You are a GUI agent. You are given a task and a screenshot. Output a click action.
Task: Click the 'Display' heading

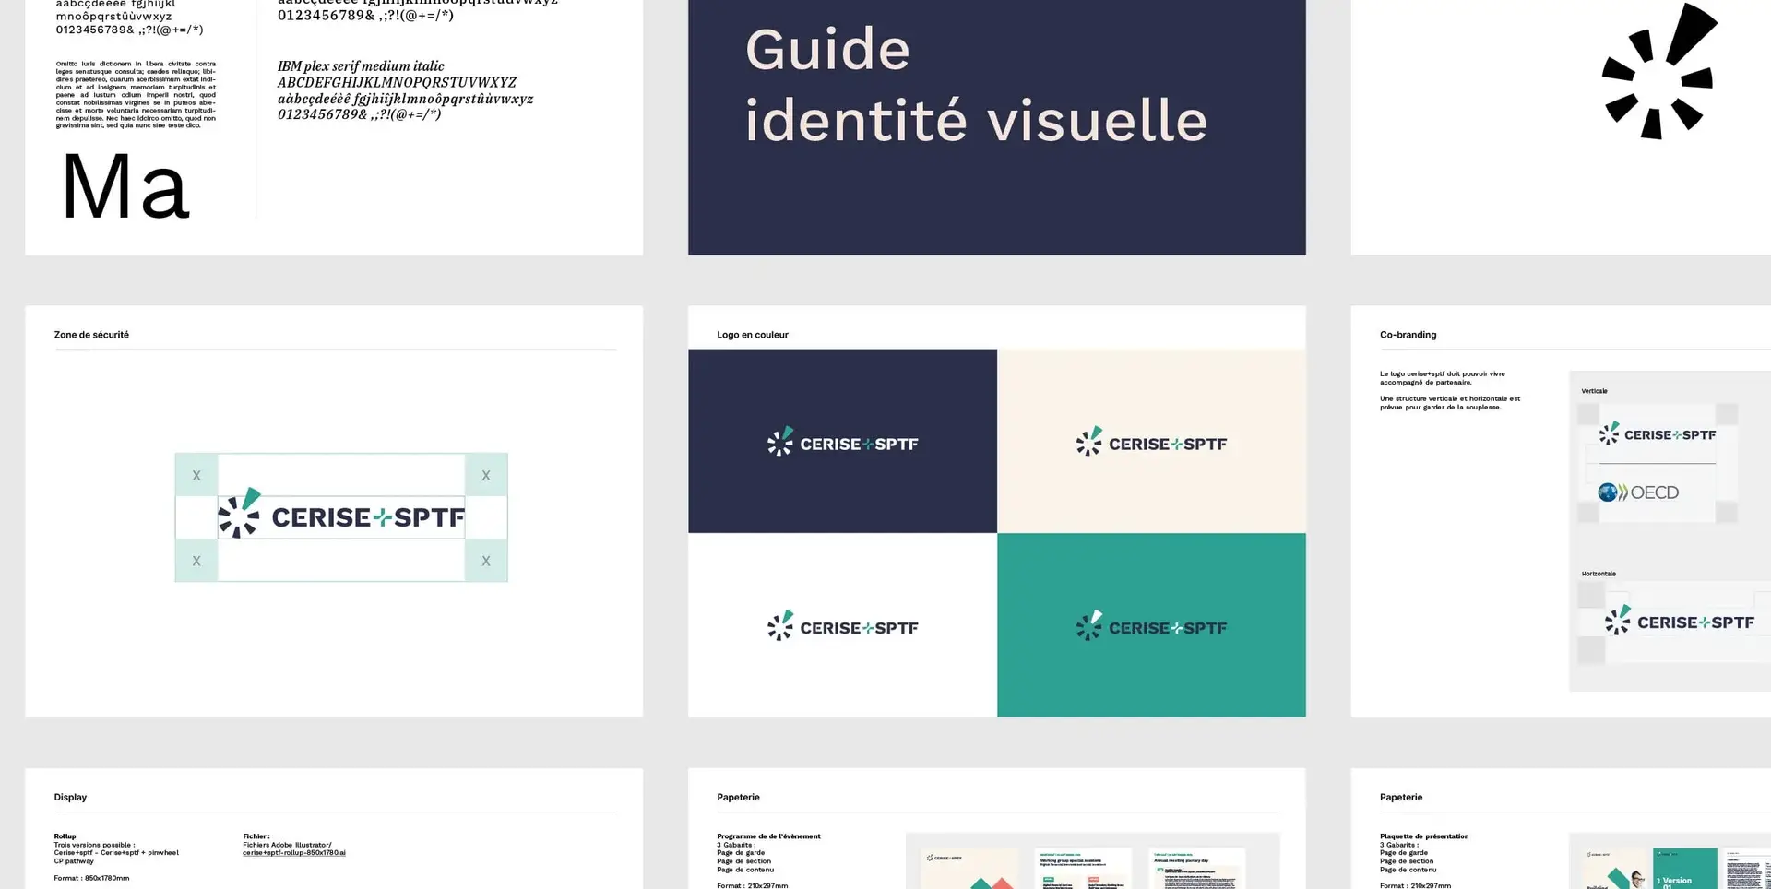[70, 797]
